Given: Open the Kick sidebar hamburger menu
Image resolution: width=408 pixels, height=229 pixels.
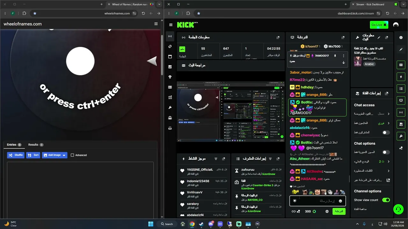Looking at the screenshot, I should [171, 25].
